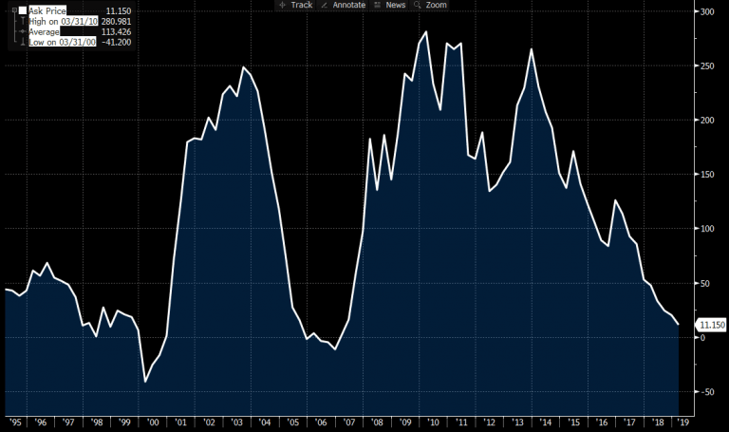Click the 300 value on the price axis
This screenshot has width=729, height=432.
pyautogui.click(x=707, y=11)
